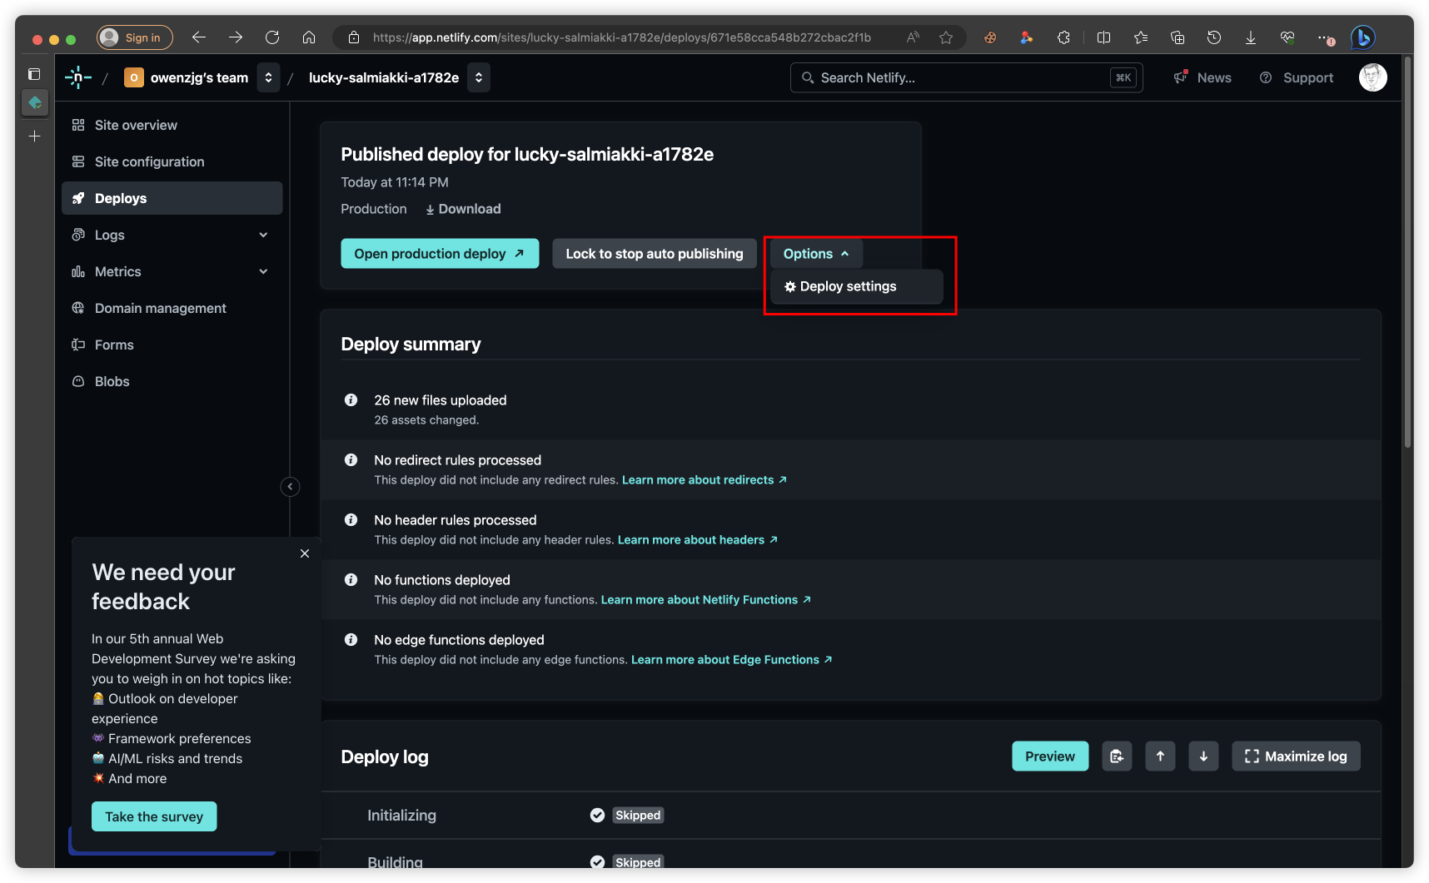
Task: Select the pinned Netlify tab icon in sidebar
Action: click(35, 102)
